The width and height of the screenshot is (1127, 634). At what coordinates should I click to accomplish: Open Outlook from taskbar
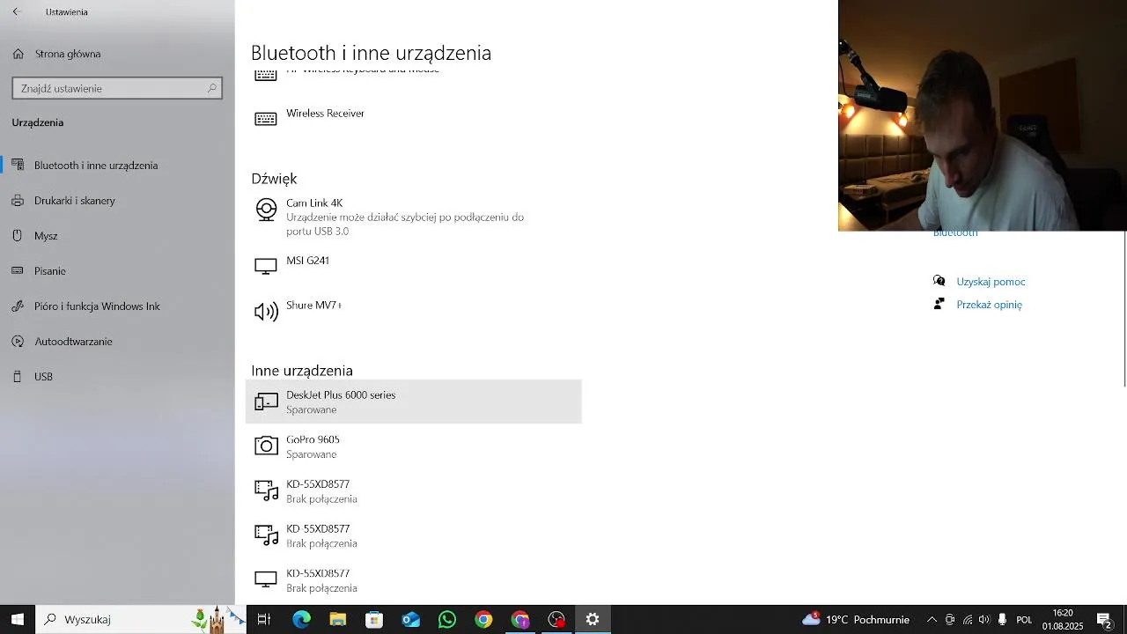point(410,620)
